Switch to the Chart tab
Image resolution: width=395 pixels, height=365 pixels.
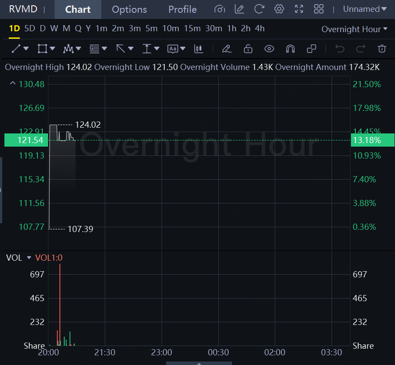(x=78, y=9)
